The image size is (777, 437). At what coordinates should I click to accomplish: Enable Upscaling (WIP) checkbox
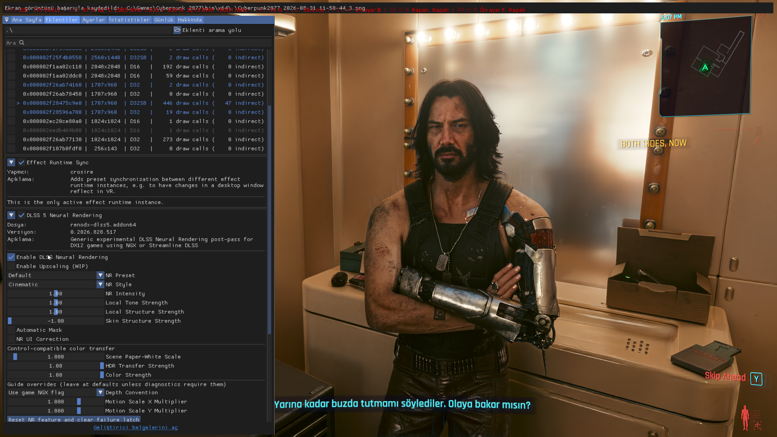(x=11, y=266)
